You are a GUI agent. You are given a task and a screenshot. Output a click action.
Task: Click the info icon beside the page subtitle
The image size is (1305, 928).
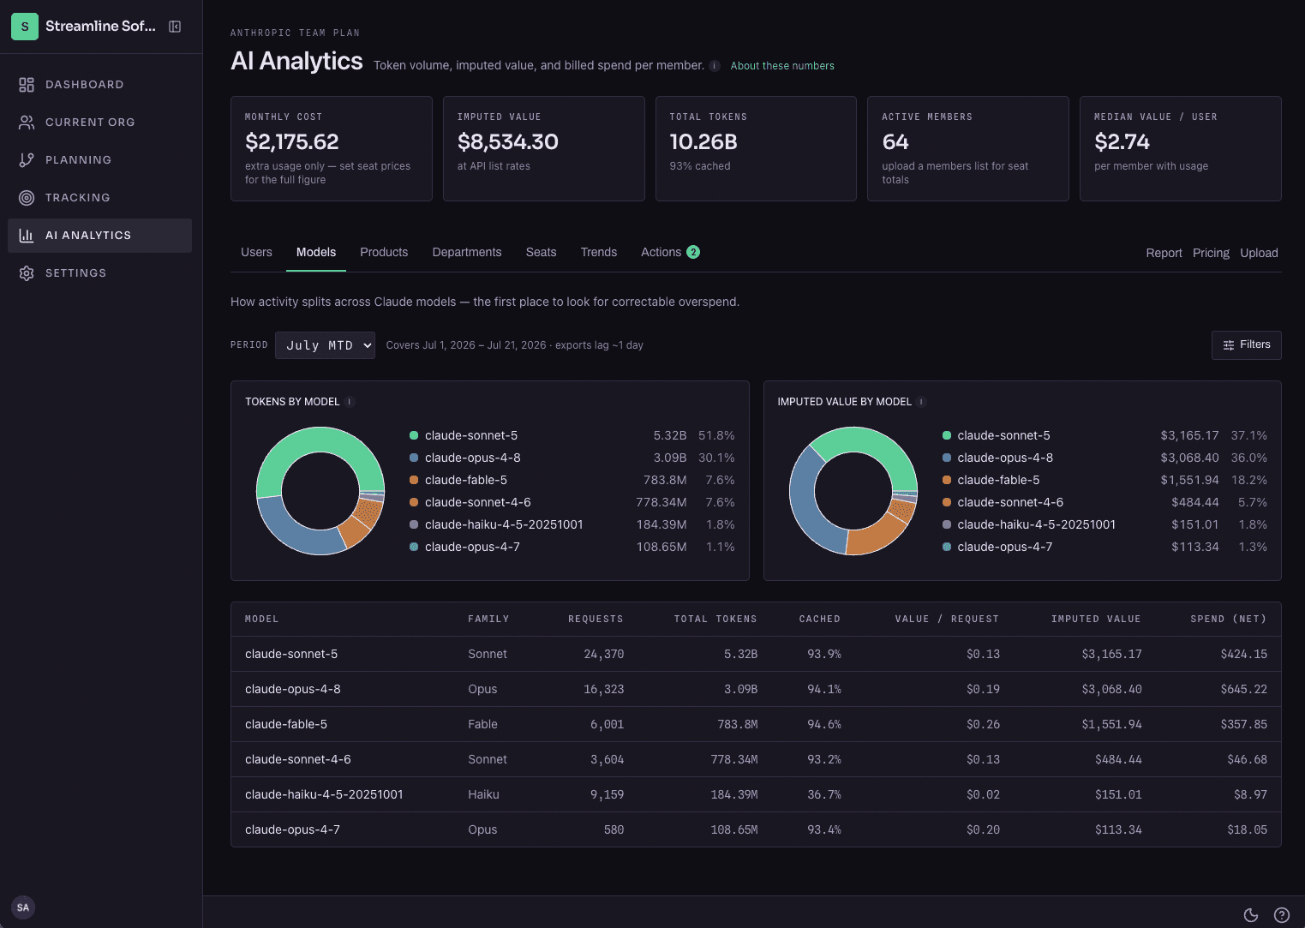pyautogui.click(x=715, y=66)
